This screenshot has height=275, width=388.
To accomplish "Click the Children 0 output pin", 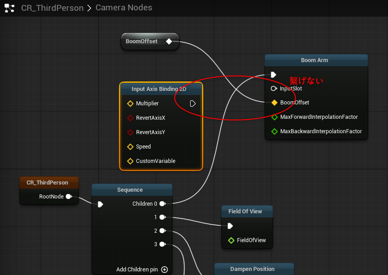I will (x=162, y=204).
